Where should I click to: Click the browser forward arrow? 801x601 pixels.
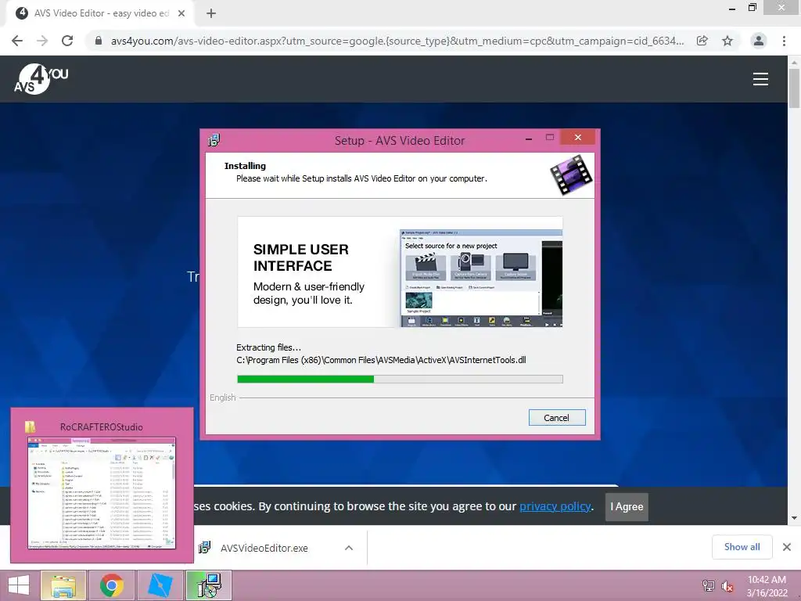point(42,41)
